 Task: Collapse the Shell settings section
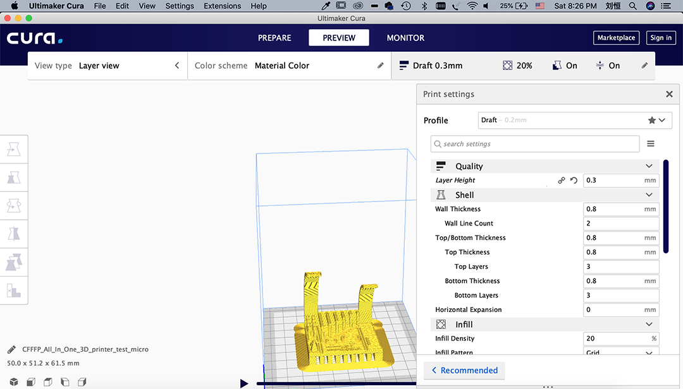[x=649, y=195]
